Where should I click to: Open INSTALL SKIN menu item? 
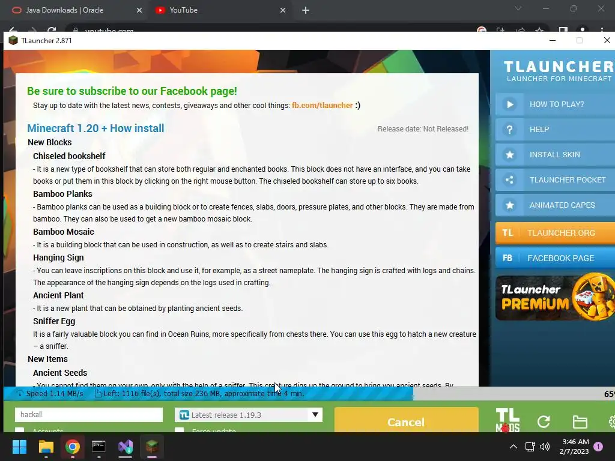pyautogui.click(x=555, y=154)
